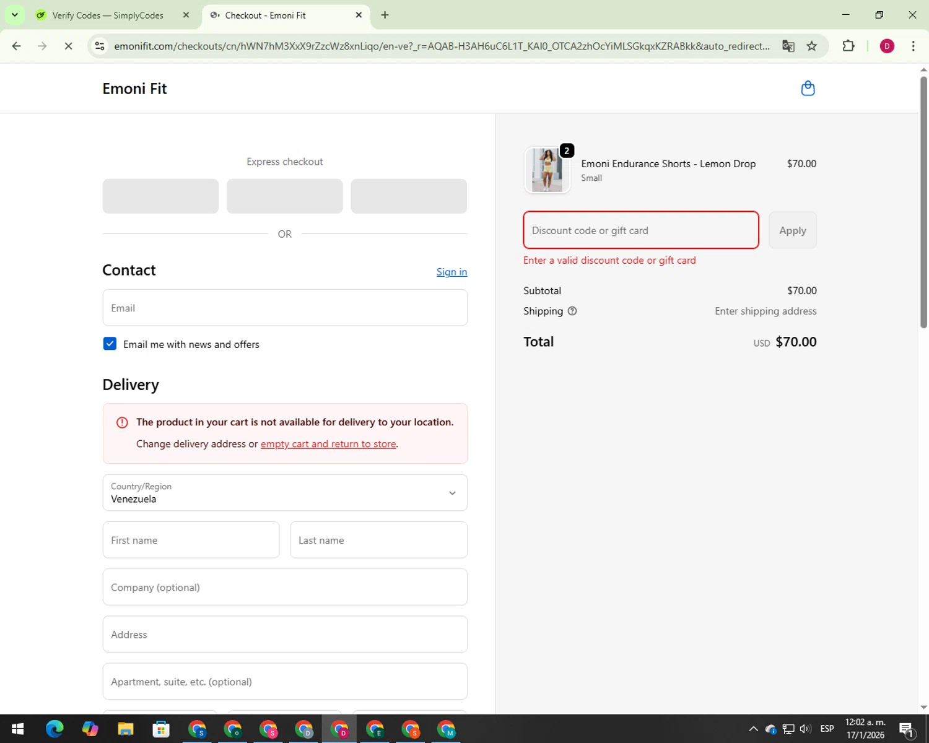The image size is (929, 743).
Task: Focus the Discount code or gift card field
Action: (641, 230)
